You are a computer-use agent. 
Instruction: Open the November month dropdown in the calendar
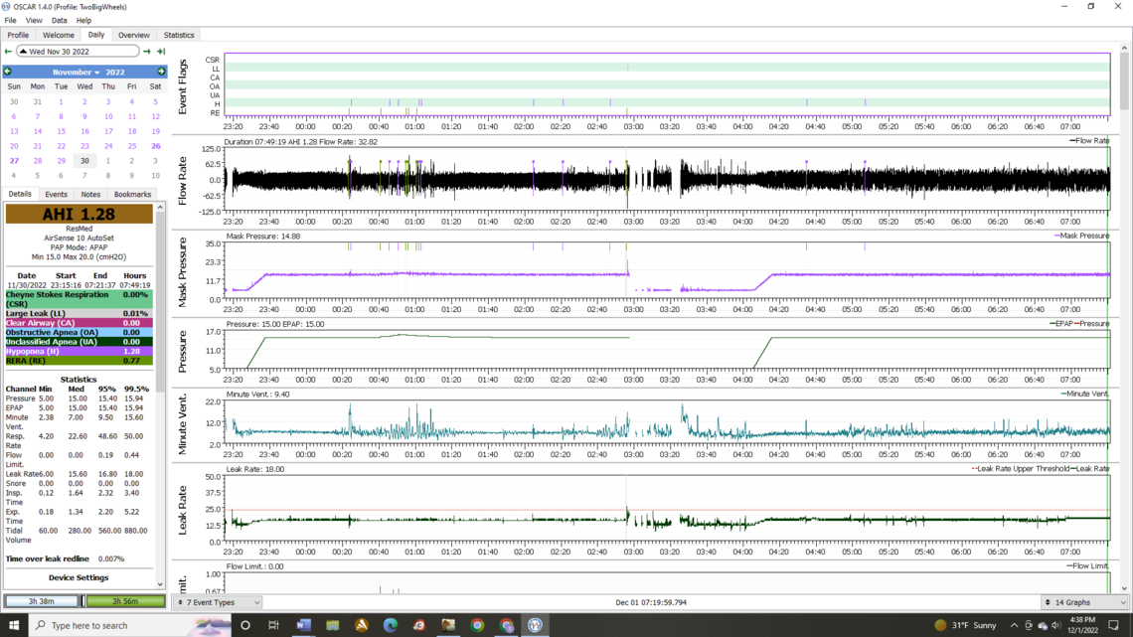click(76, 73)
